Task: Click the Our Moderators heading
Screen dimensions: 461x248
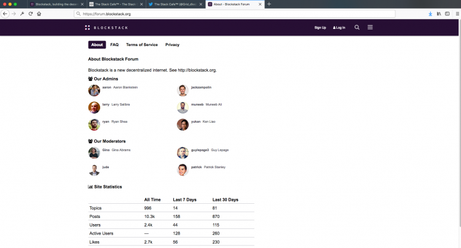Action: (x=107, y=141)
